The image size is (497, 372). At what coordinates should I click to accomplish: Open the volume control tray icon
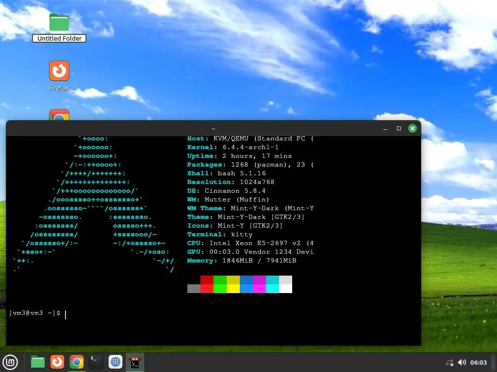click(x=462, y=362)
